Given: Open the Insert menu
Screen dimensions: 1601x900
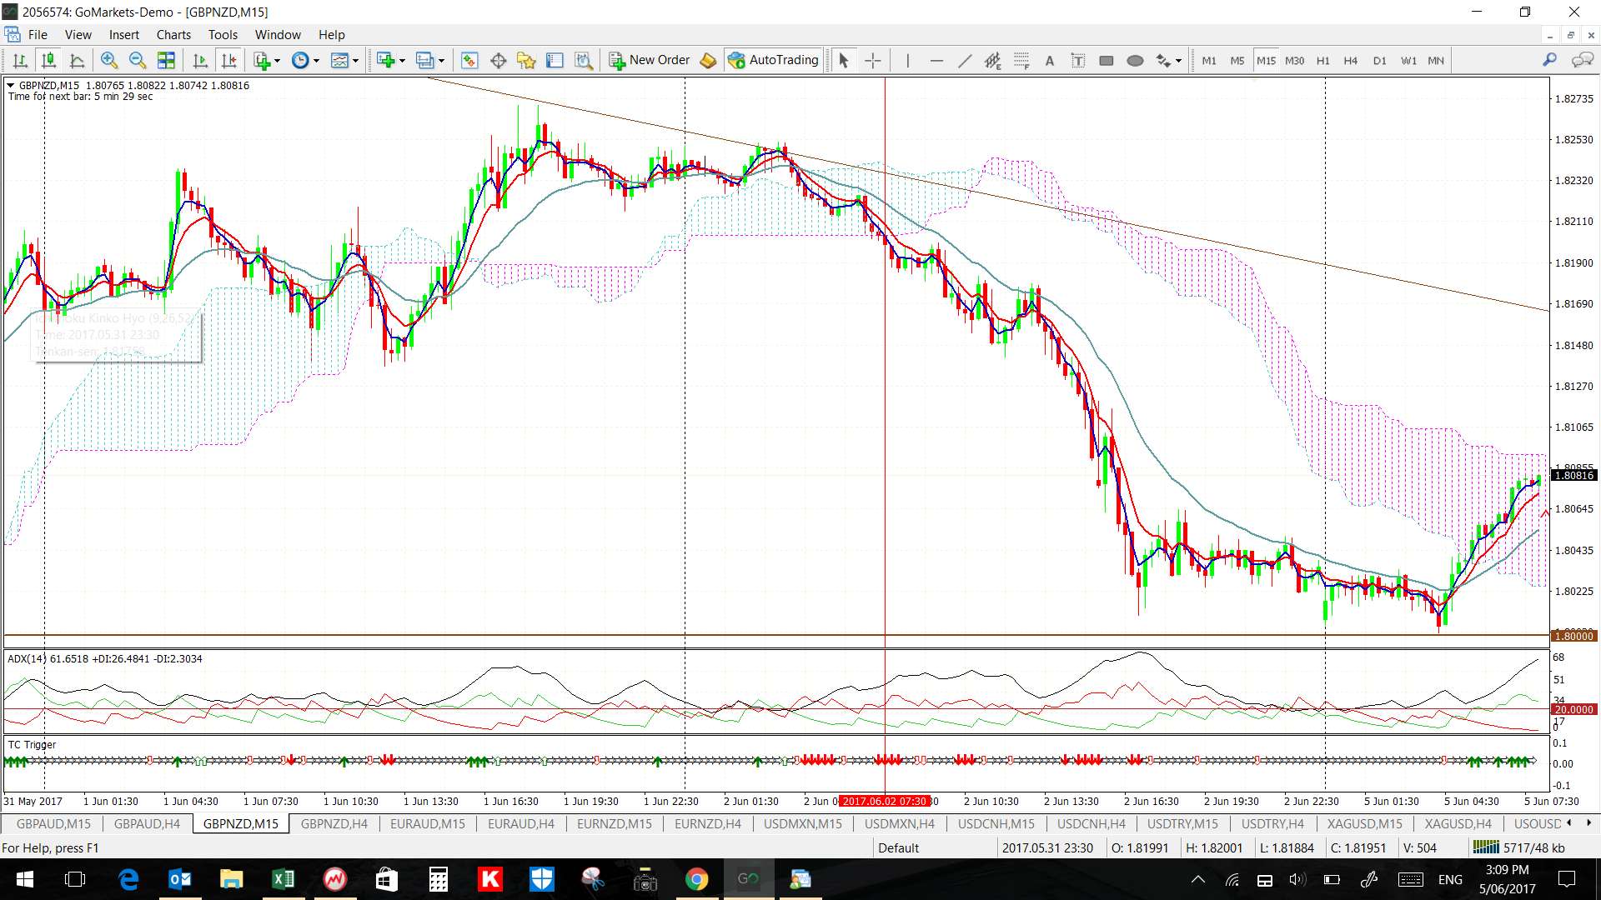Looking at the screenshot, I should pyautogui.click(x=124, y=35).
